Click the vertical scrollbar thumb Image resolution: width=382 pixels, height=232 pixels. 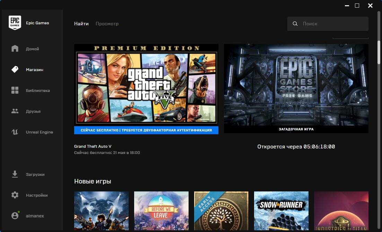pyautogui.click(x=379, y=52)
